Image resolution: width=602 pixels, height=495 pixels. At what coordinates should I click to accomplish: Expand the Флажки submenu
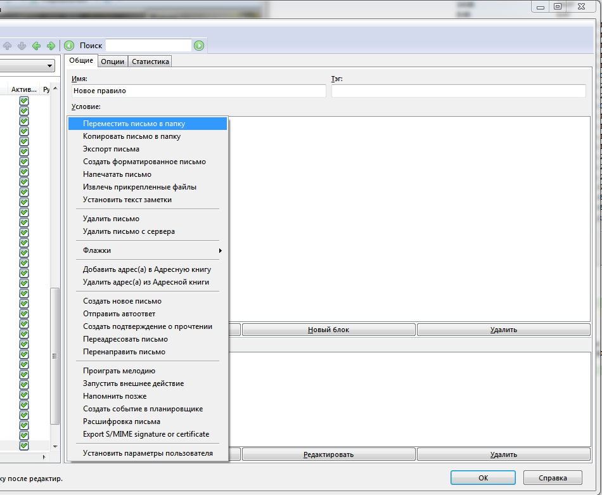click(x=147, y=250)
